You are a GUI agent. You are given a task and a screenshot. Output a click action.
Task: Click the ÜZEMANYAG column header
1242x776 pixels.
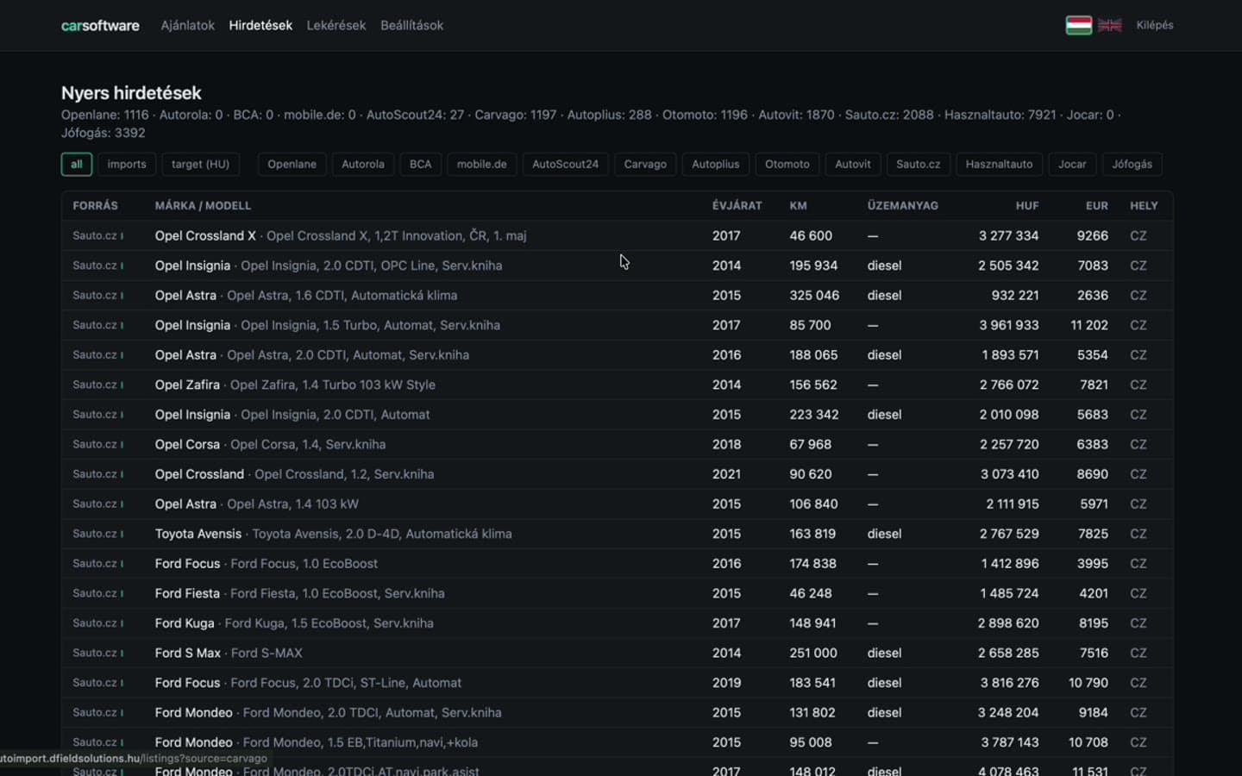pos(903,206)
